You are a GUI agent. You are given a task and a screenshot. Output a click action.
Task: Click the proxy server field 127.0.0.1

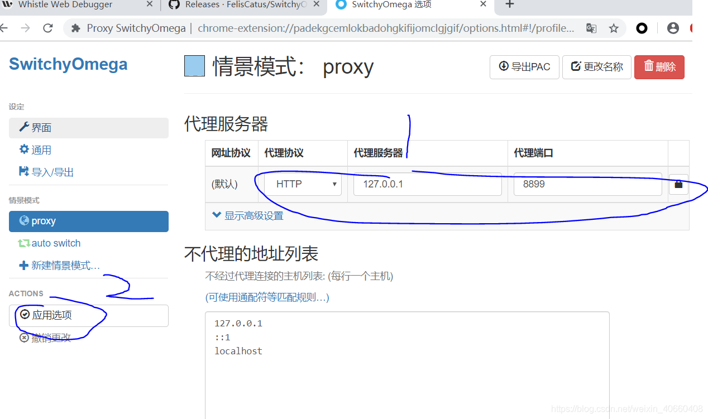coord(428,184)
